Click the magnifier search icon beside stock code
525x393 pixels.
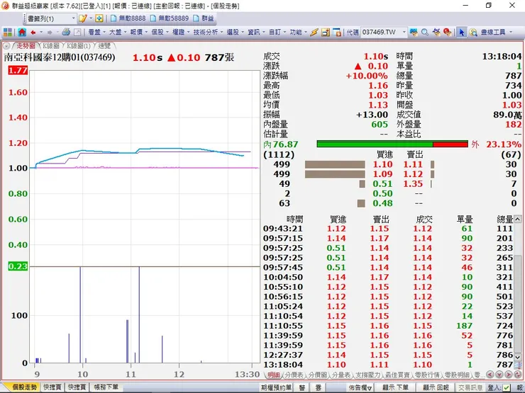(425, 33)
